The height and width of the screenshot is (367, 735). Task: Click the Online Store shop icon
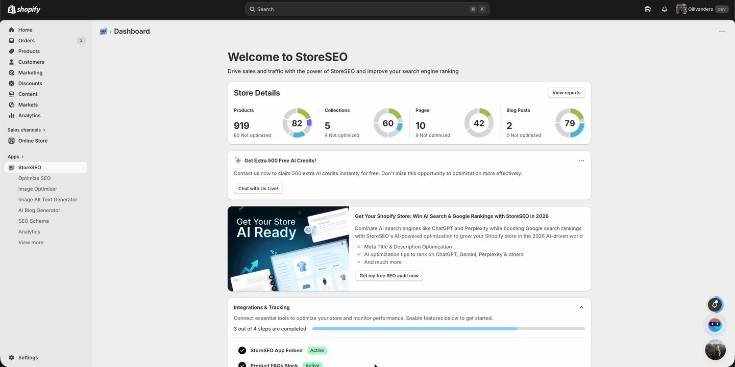pyautogui.click(x=11, y=141)
